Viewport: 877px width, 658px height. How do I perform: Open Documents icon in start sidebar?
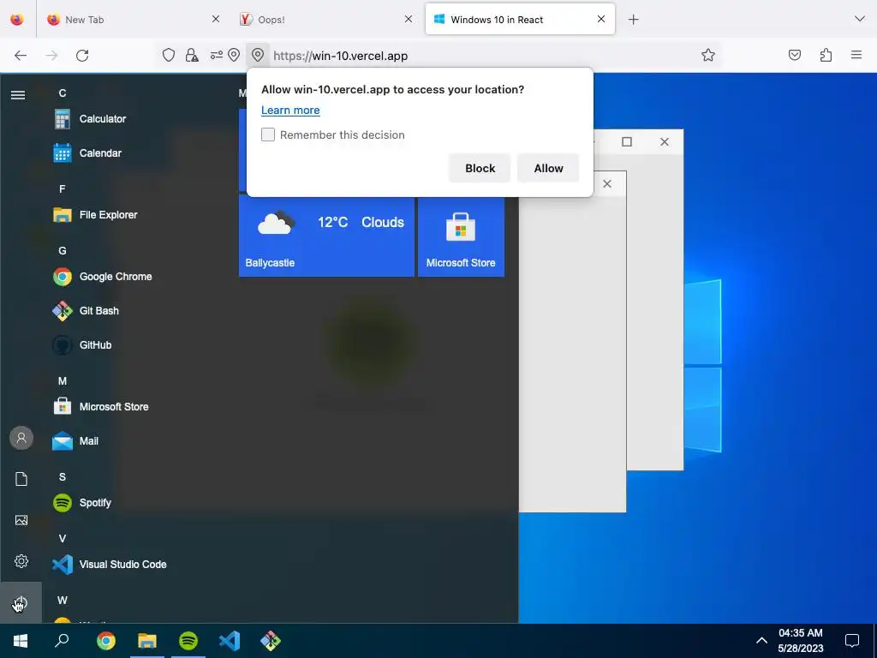[21, 479]
